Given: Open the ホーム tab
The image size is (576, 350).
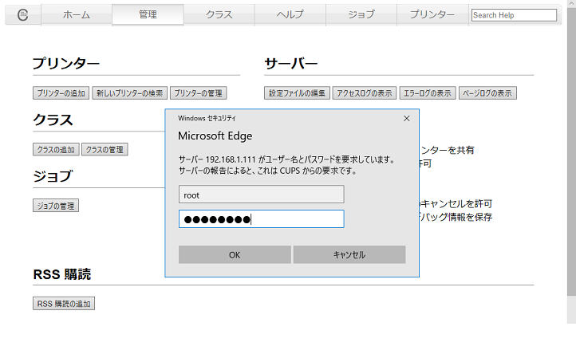Looking at the screenshot, I should click(x=77, y=14).
